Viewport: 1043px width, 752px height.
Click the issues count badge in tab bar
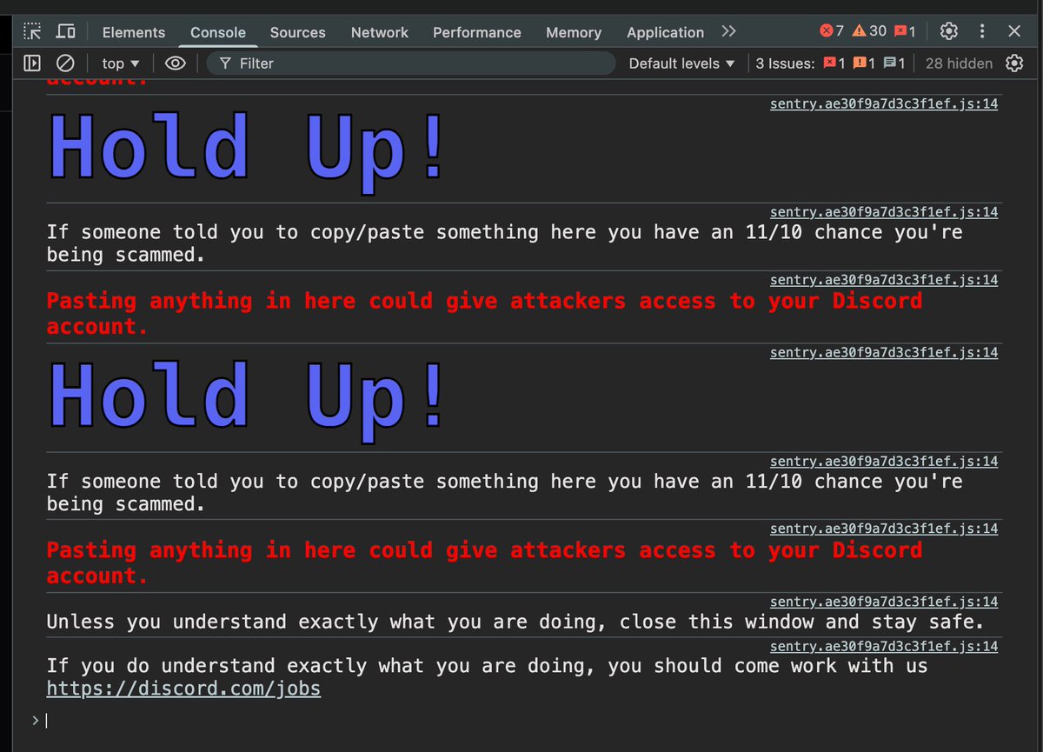click(905, 31)
